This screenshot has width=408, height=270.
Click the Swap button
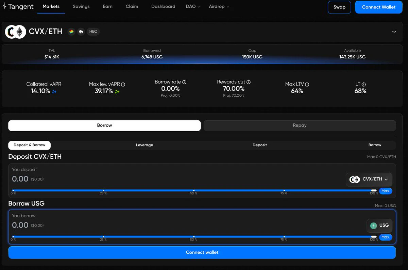coord(339,7)
